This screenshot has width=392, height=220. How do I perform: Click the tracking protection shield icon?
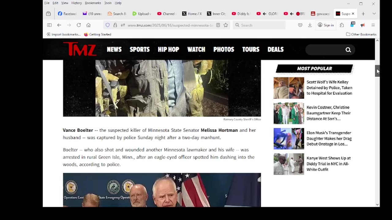pos(107,25)
